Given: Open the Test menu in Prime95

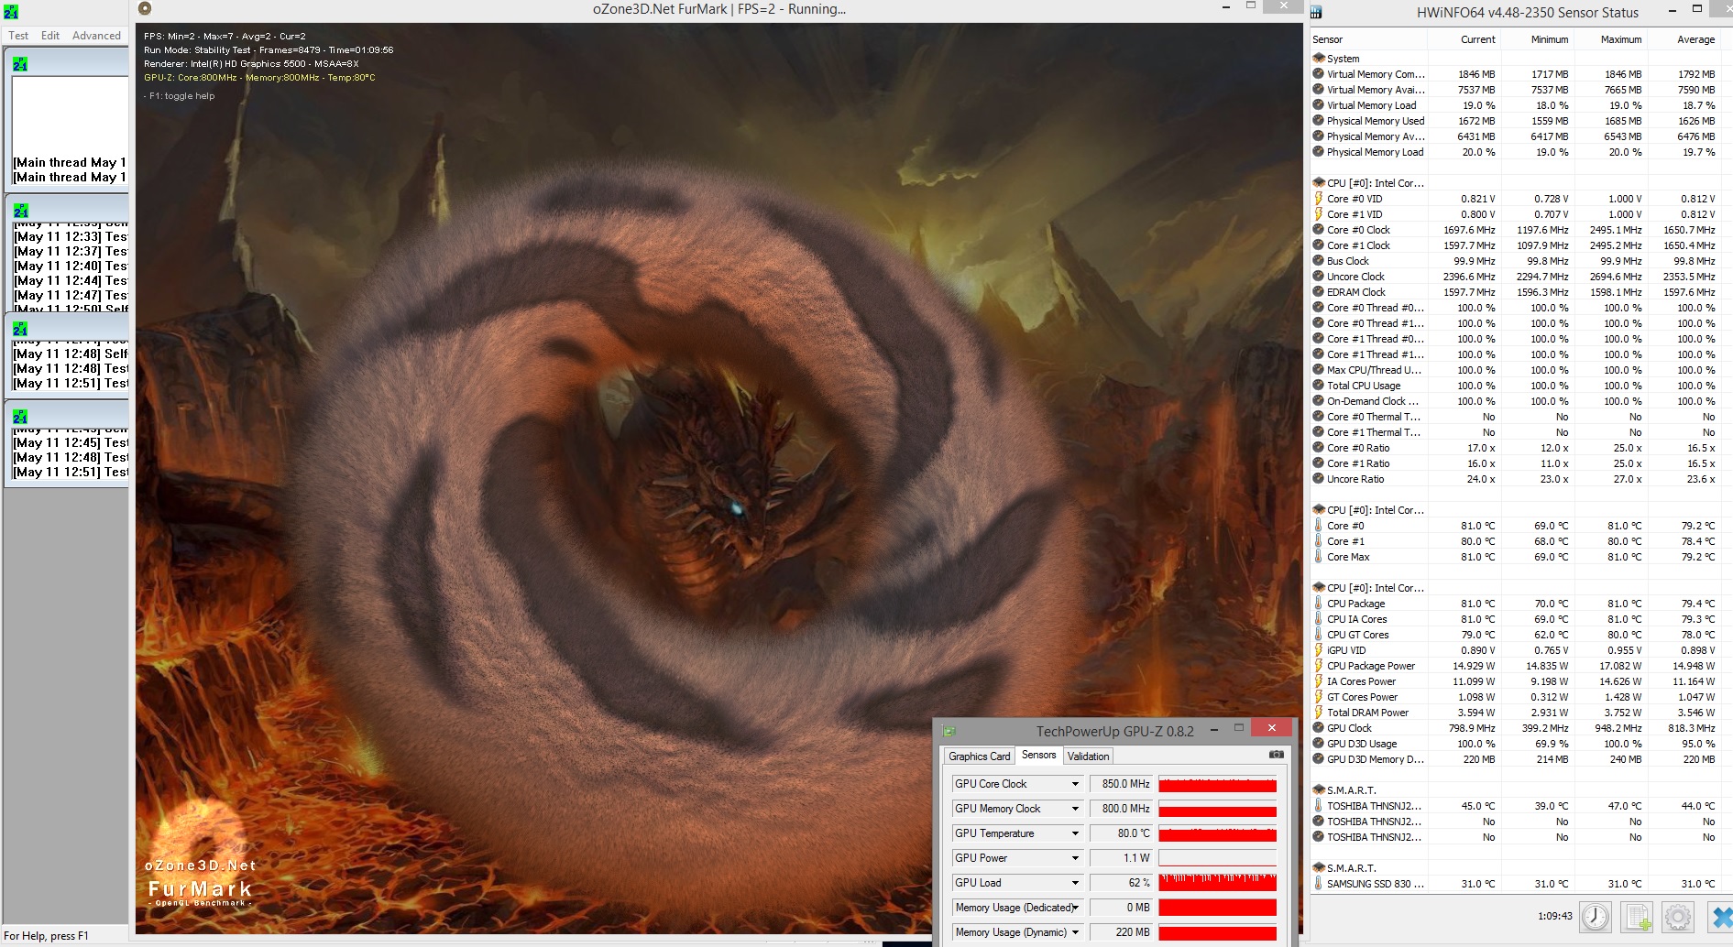Looking at the screenshot, I should [18, 36].
